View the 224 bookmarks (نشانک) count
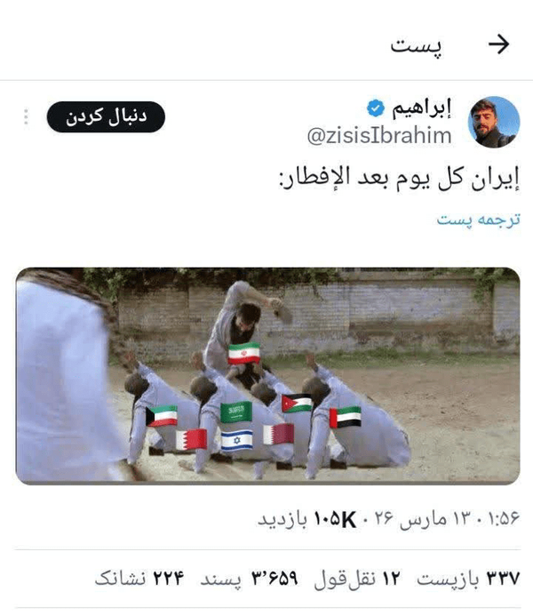This screenshot has width=533, height=616. pos(139,579)
